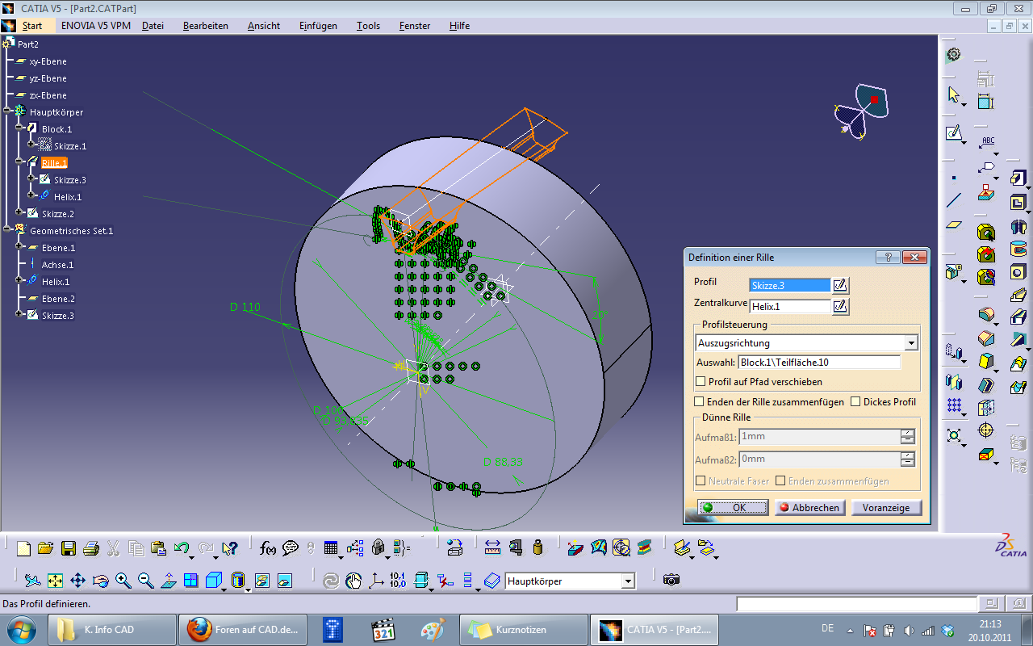
Task: Click the Measure Inertia weight icon
Action: tap(538, 549)
